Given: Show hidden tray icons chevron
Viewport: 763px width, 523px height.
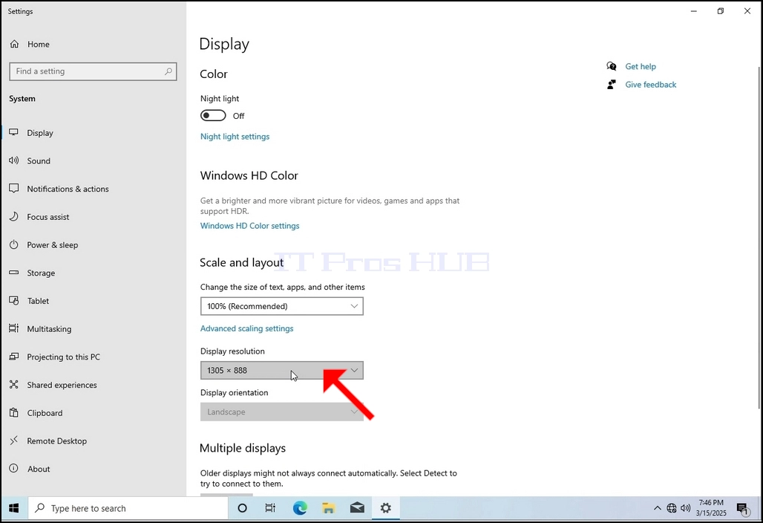Looking at the screenshot, I should pos(658,508).
